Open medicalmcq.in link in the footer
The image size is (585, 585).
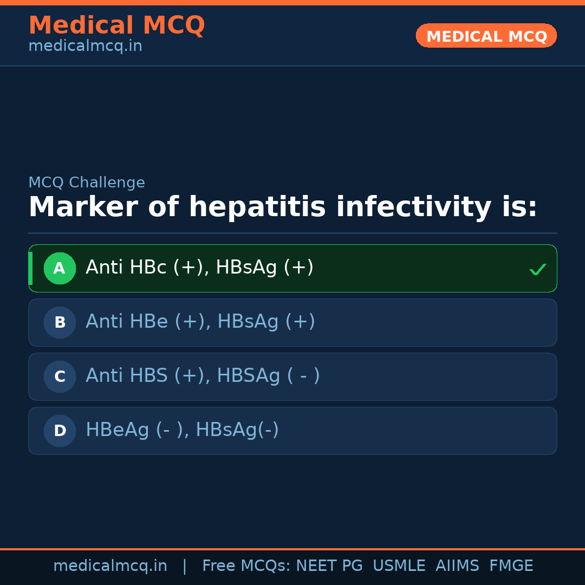[x=110, y=566]
